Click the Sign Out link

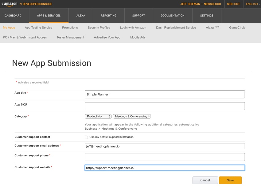tap(233, 4)
